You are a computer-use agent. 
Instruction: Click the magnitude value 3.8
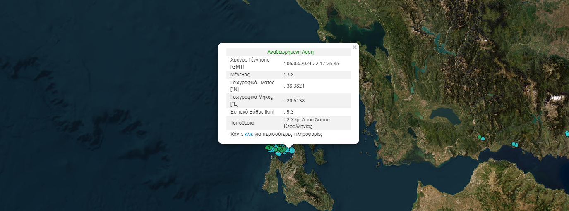tap(290, 75)
